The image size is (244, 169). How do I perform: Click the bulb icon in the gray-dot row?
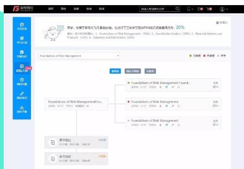[161, 125]
